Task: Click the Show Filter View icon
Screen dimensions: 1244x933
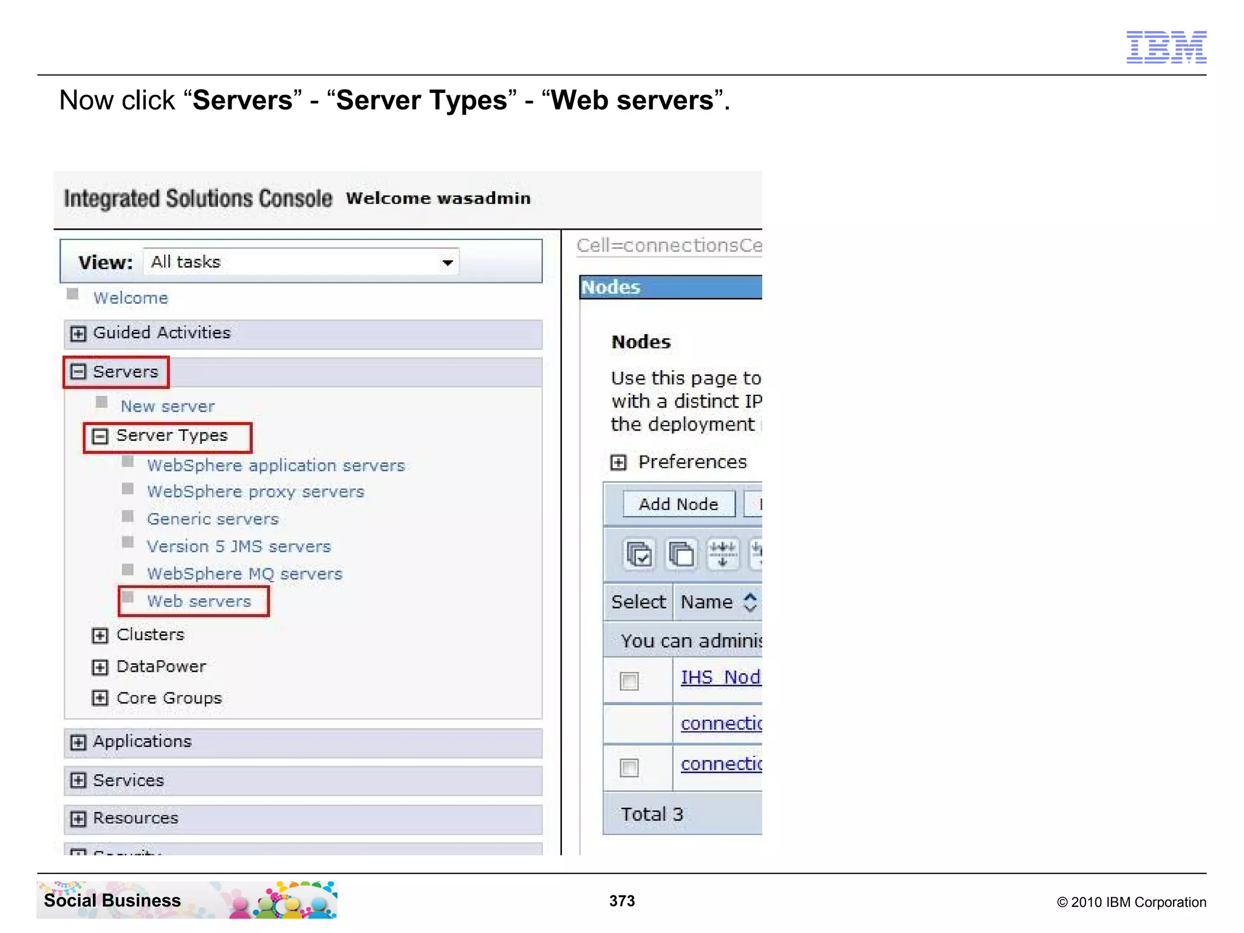Action: (x=723, y=554)
